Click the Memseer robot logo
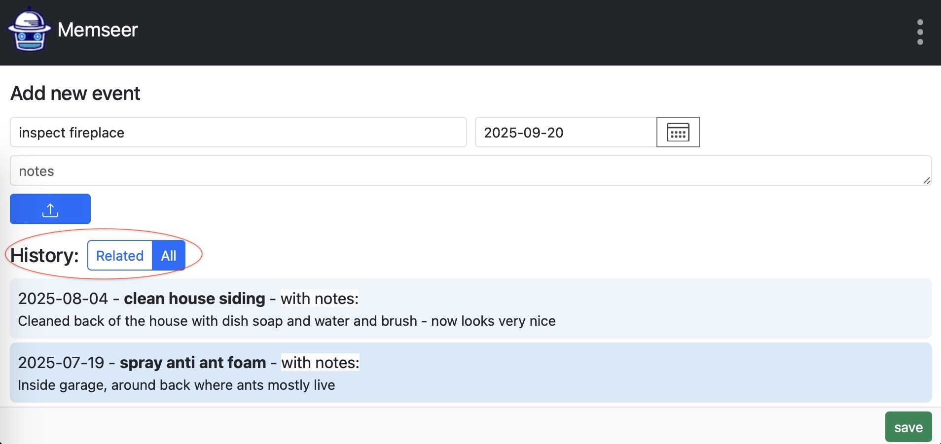Image resolution: width=941 pixels, height=444 pixels. 29,30
